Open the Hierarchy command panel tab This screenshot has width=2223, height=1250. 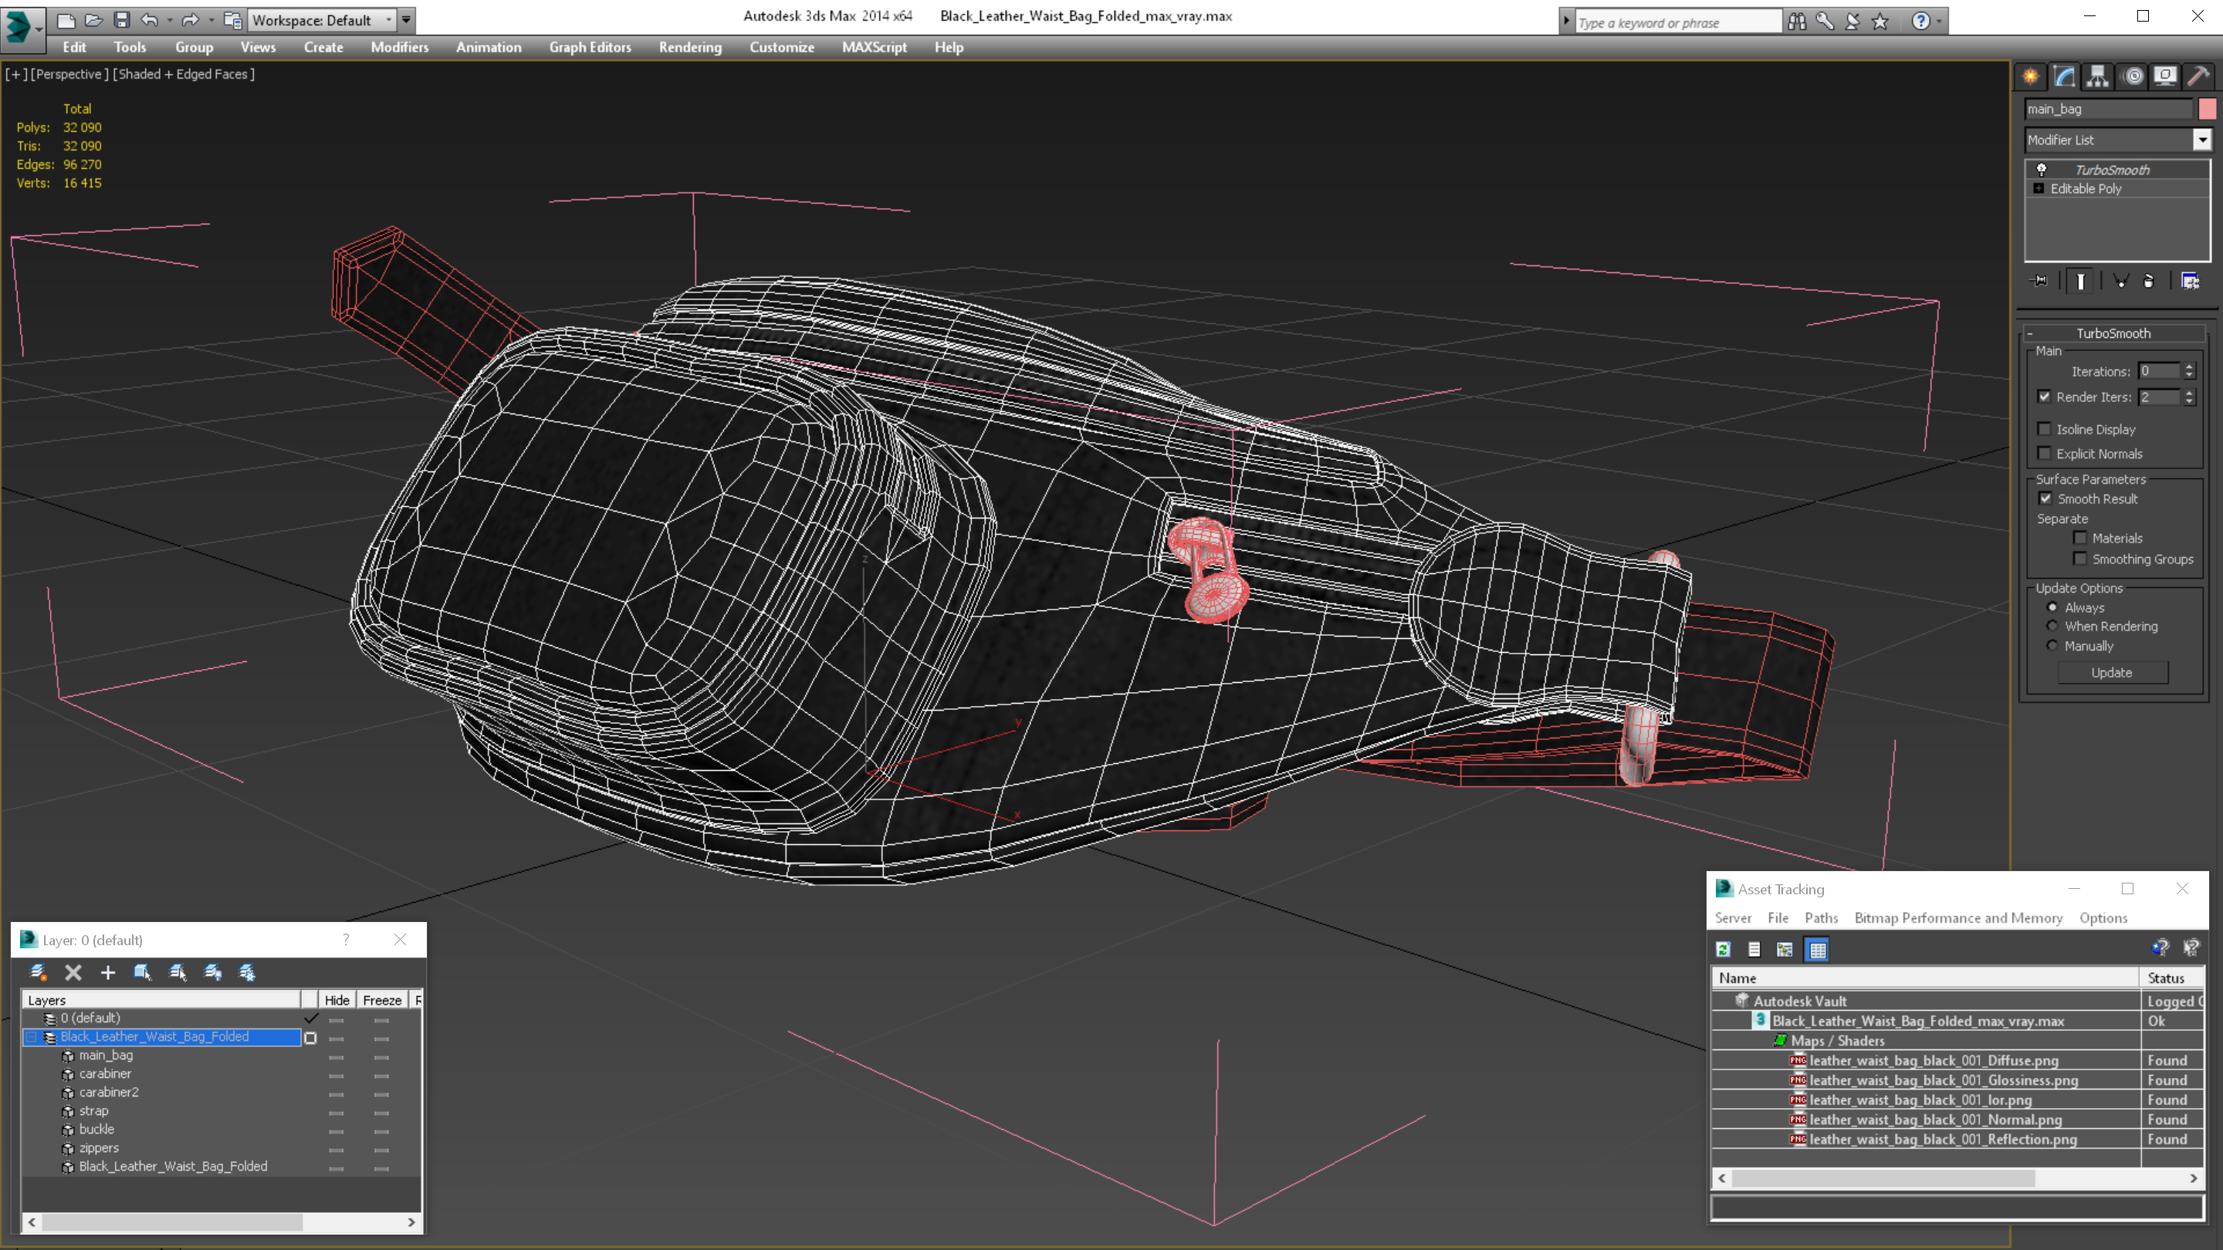click(x=2098, y=77)
